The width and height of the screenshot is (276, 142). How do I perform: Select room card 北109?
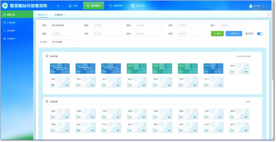(239, 68)
